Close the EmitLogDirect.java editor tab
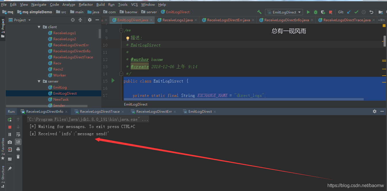 151,20
